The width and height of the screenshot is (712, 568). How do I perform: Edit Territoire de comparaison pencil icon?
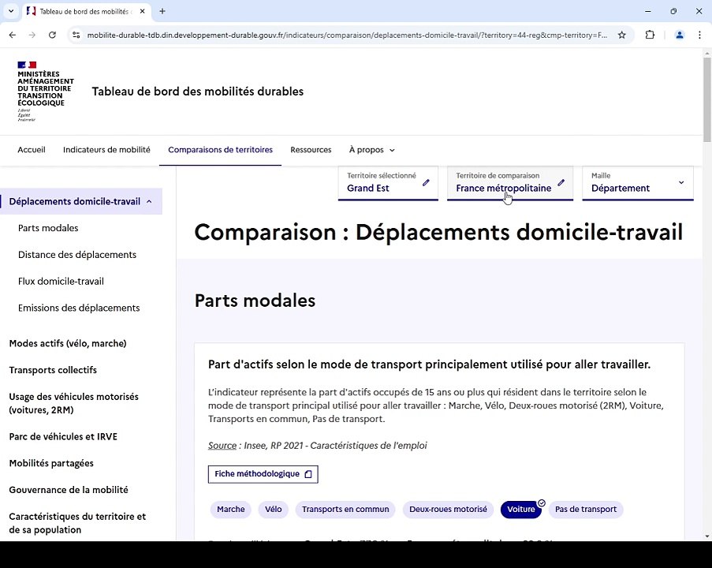coord(561,183)
